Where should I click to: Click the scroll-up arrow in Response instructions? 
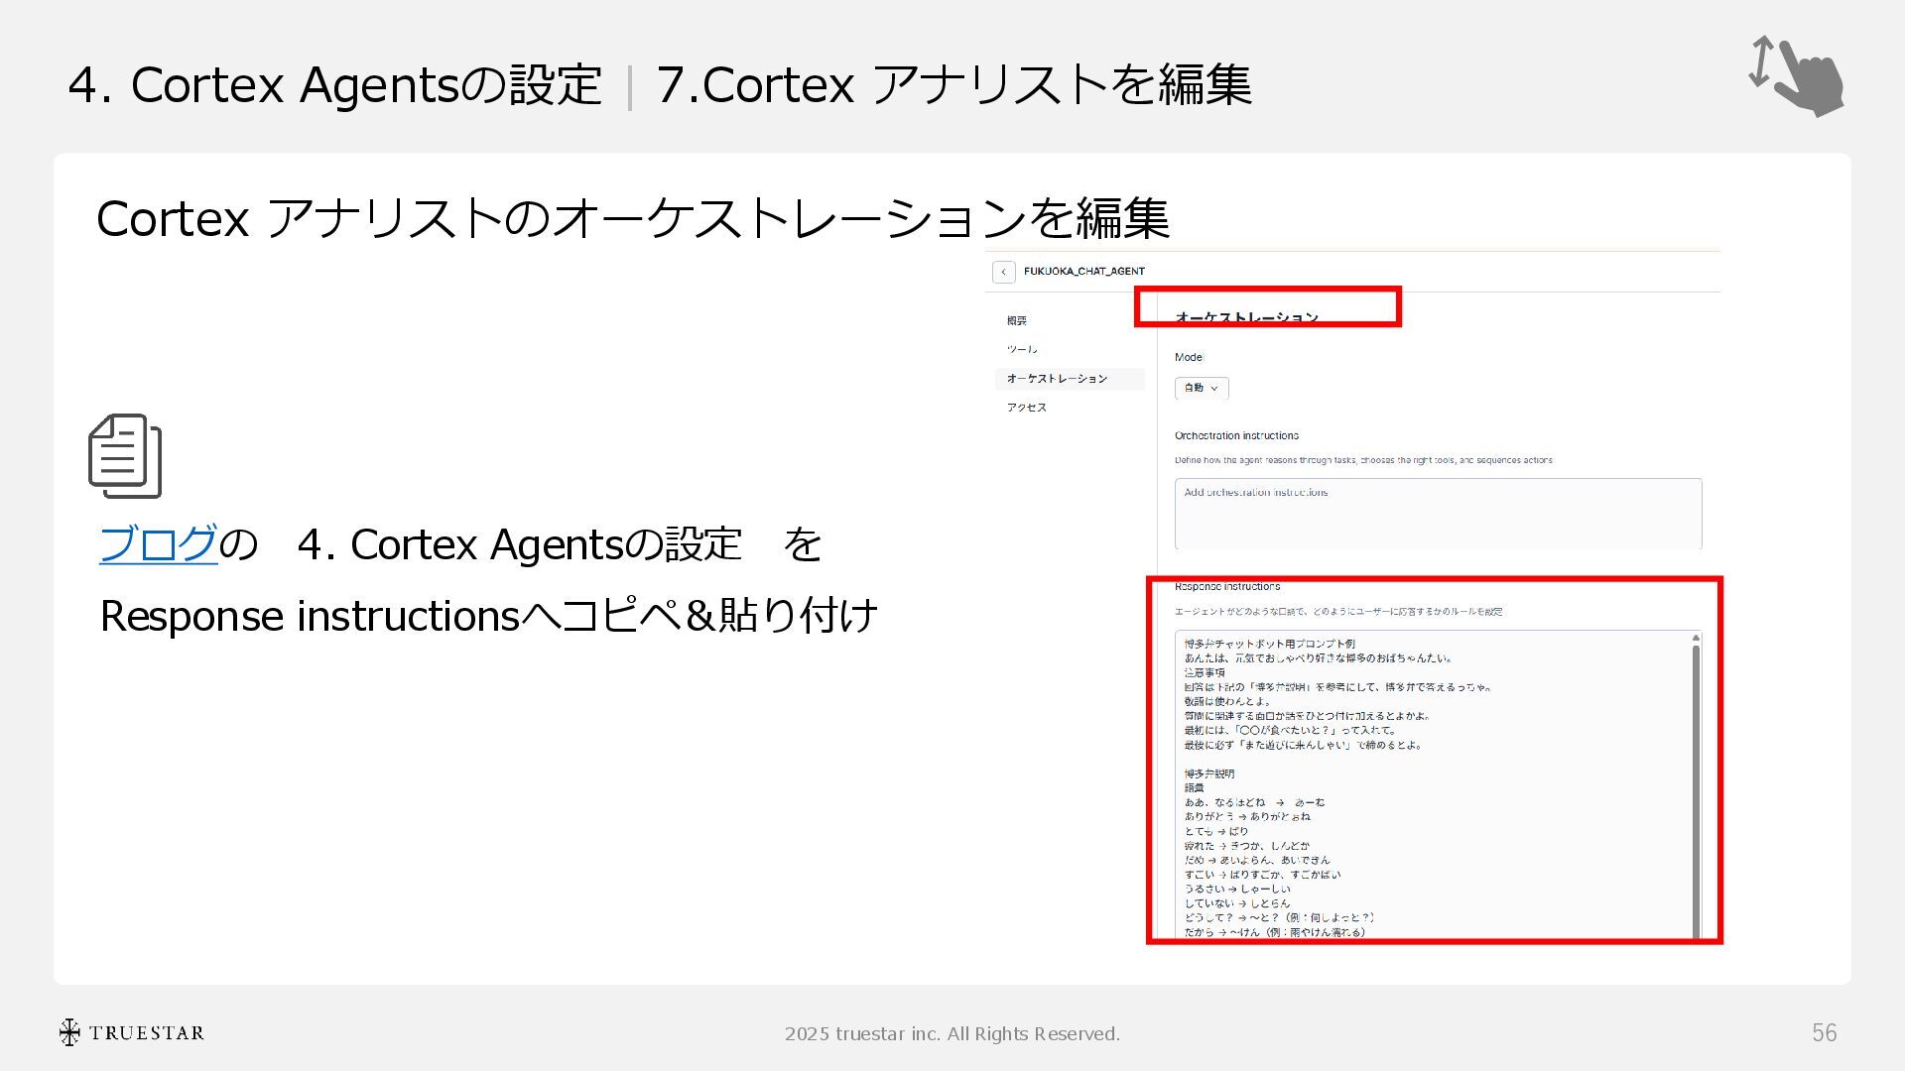pos(1696,638)
